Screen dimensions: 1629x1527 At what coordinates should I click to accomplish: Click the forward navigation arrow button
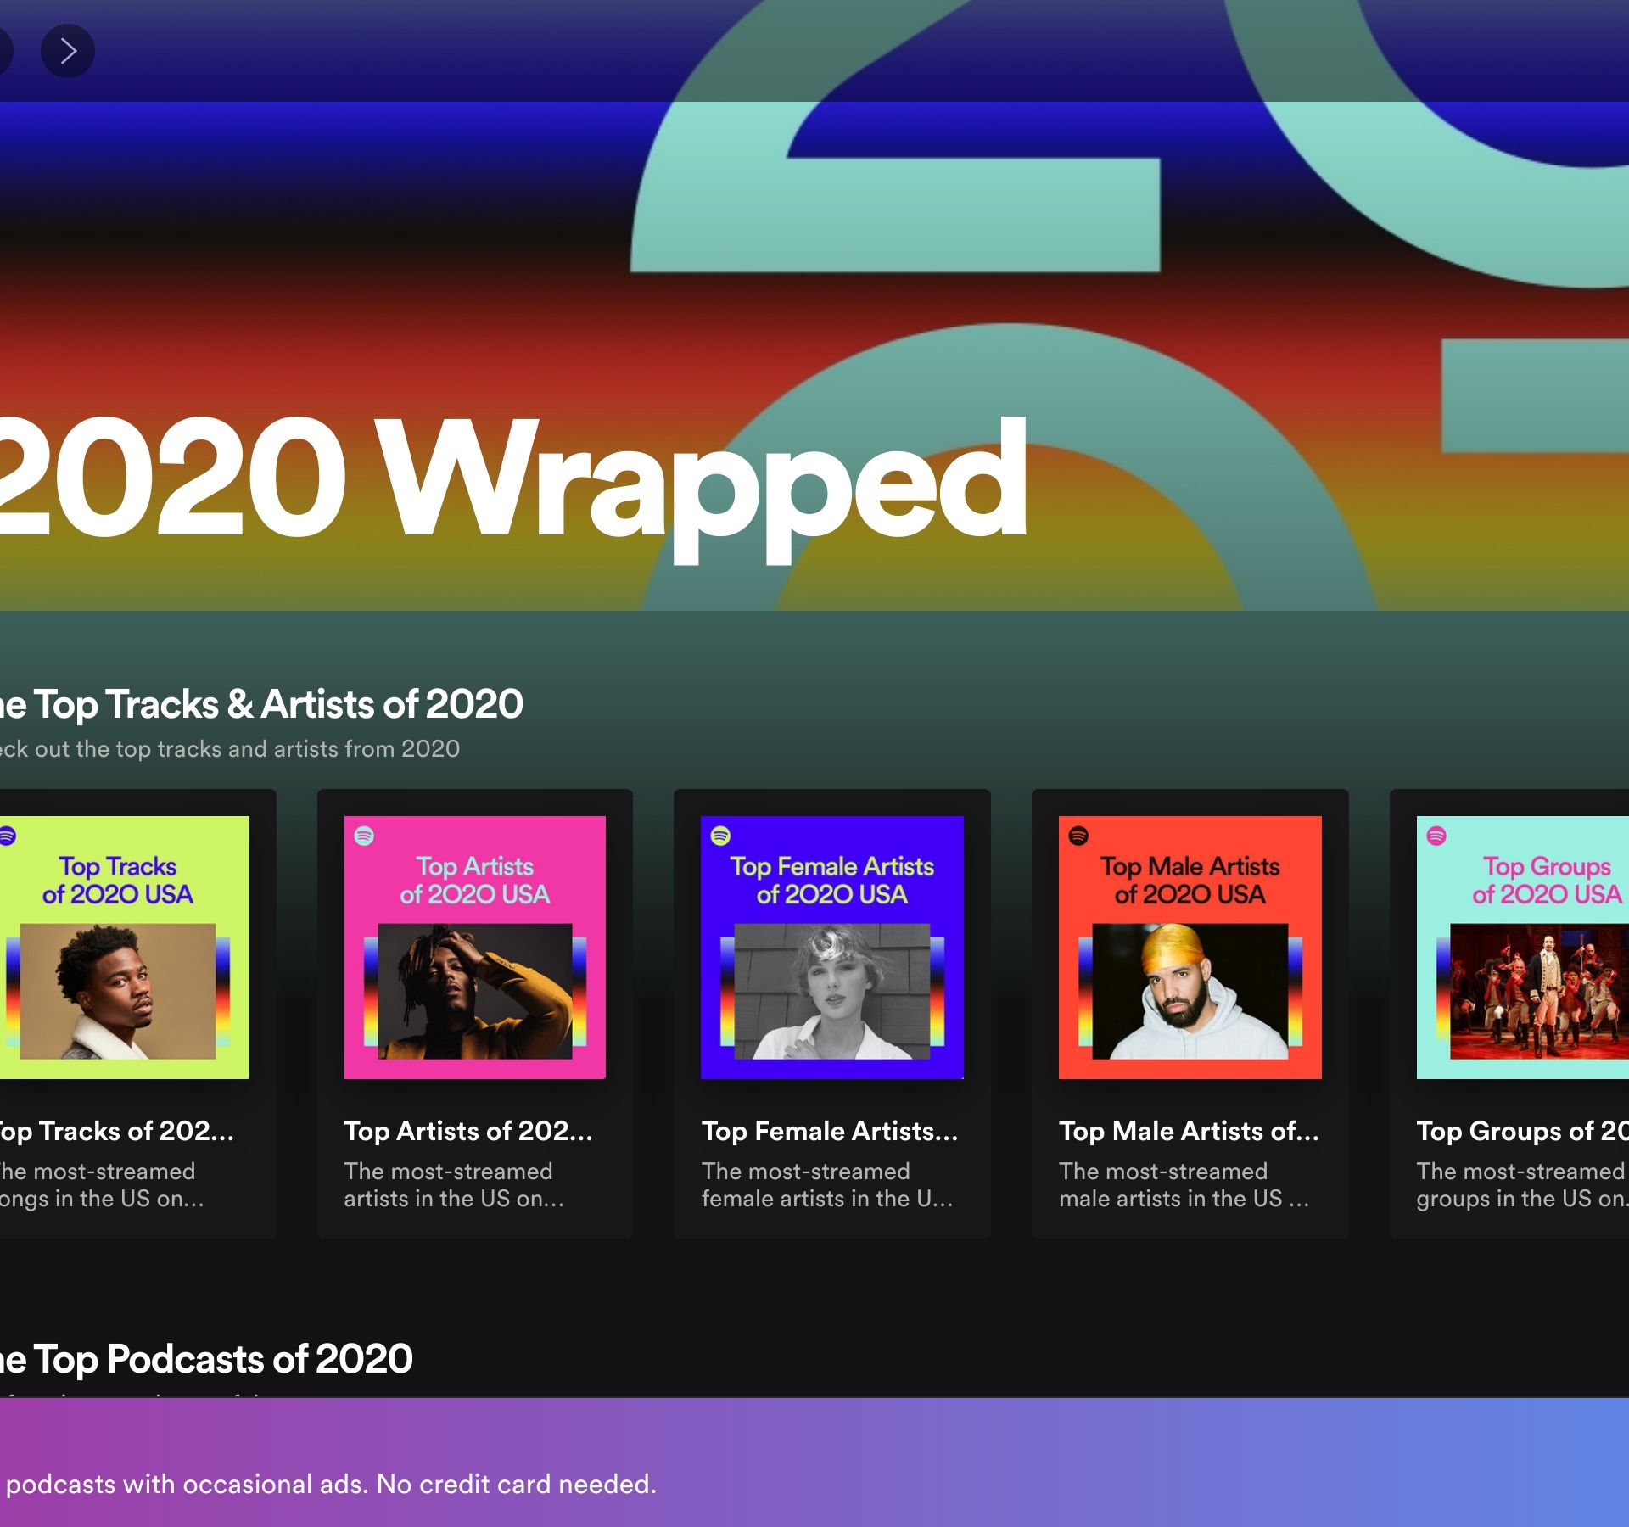pos(68,51)
